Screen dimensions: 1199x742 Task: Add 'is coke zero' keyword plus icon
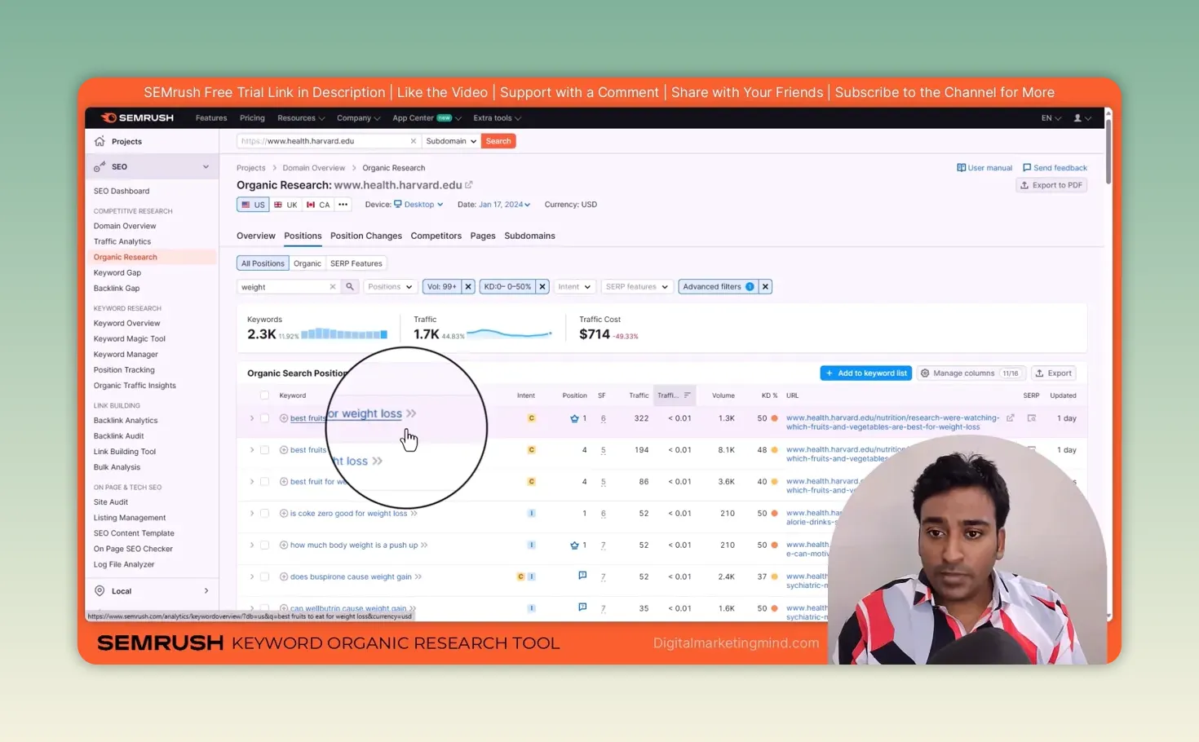point(284,514)
